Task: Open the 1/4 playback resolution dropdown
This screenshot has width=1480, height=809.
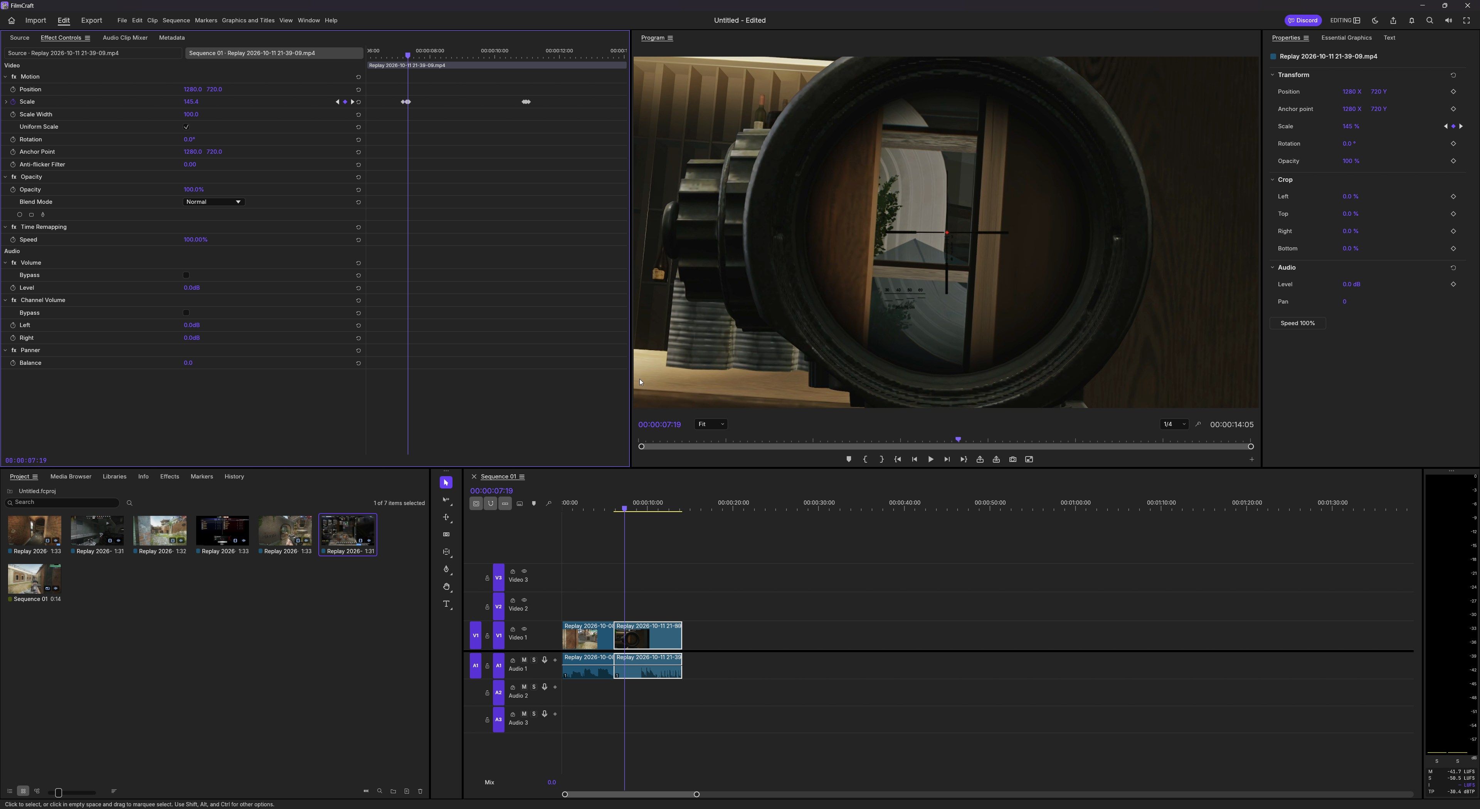Action: [1174, 424]
